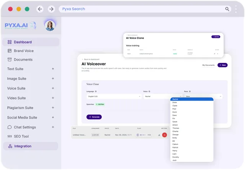Click the Language info icon
The width and height of the screenshot is (245, 170).
tap(96, 91)
